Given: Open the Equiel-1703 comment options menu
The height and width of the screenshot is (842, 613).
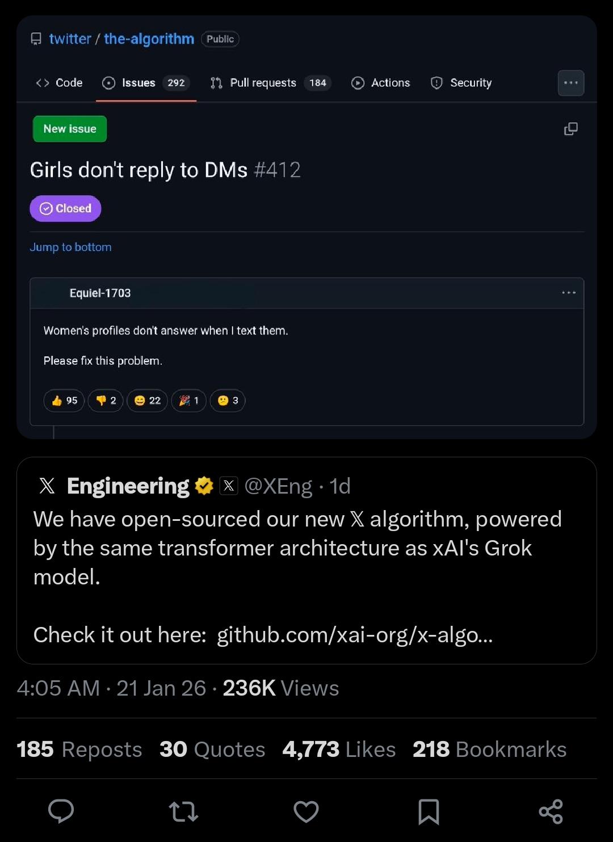Looking at the screenshot, I should (568, 293).
